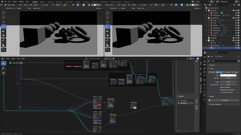Switch left viewport to rendered shading
Viewport: 241px width, 135px height.
pos(100,5)
